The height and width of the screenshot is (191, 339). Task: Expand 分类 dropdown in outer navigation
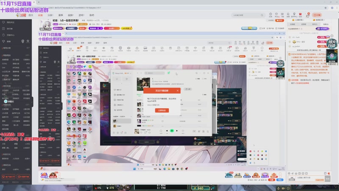pyautogui.click(x=50, y=15)
